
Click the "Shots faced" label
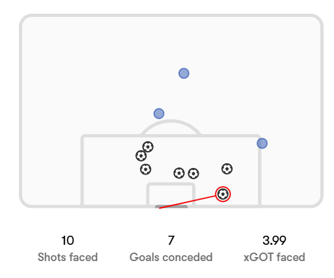pyautogui.click(x=68, y=257)
